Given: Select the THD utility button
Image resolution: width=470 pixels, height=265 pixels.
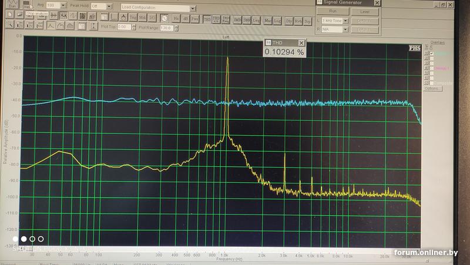Looking at the screenshot, I should coord(207,19).
